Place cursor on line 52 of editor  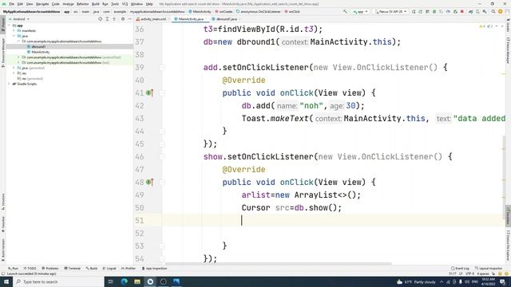point(332,234)
